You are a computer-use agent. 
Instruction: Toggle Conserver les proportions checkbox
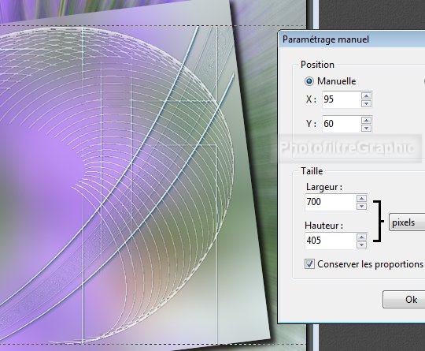pos(309,263)
